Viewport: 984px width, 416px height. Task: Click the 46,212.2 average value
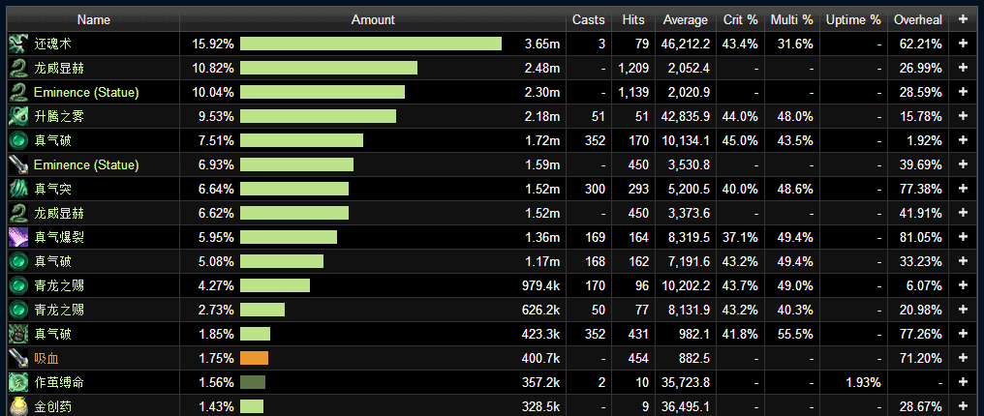[x=686, y=44]
